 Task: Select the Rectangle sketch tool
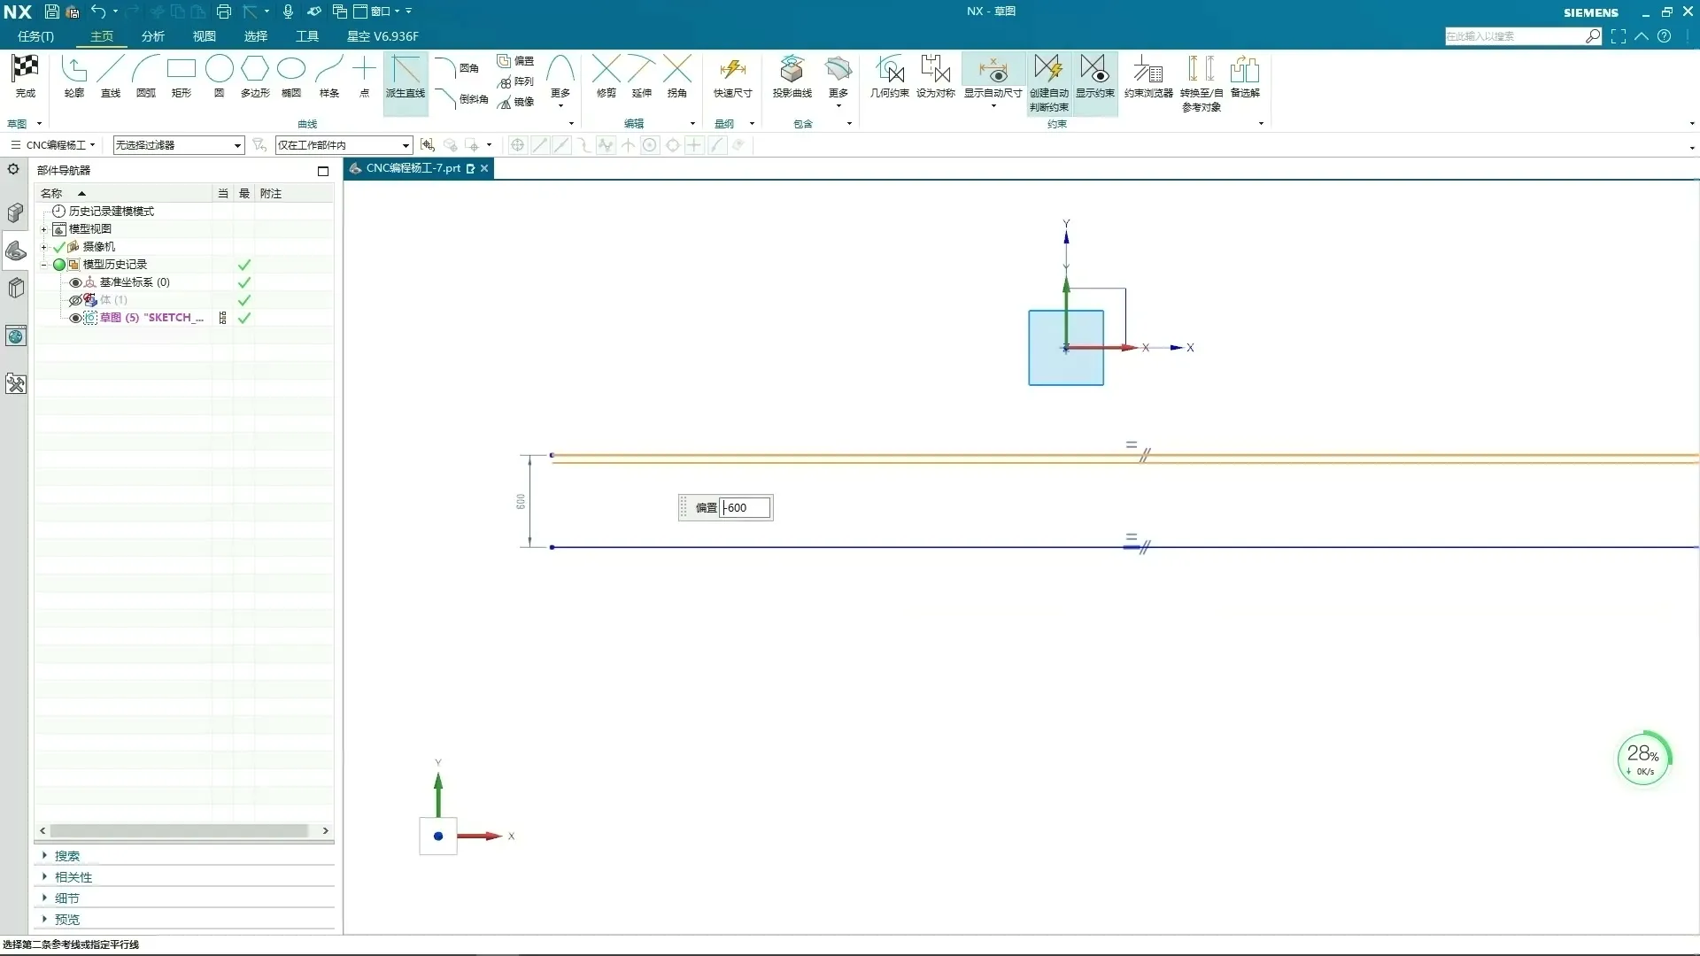[x=182, y=70]
